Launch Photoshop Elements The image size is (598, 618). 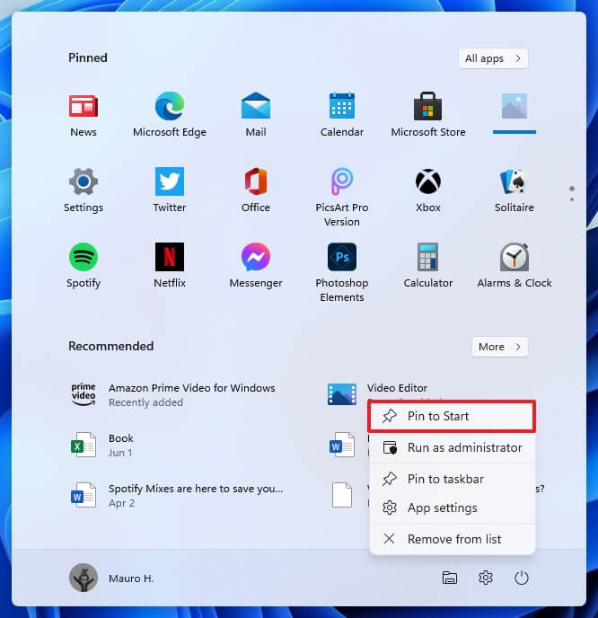click(x=342, y=272)
